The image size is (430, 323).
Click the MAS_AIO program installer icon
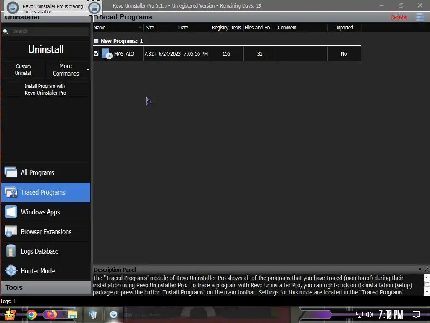point(107,53)
